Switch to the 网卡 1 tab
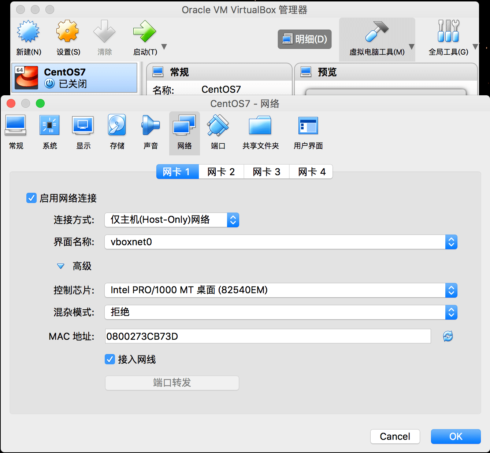 click(x=178, y=172)
